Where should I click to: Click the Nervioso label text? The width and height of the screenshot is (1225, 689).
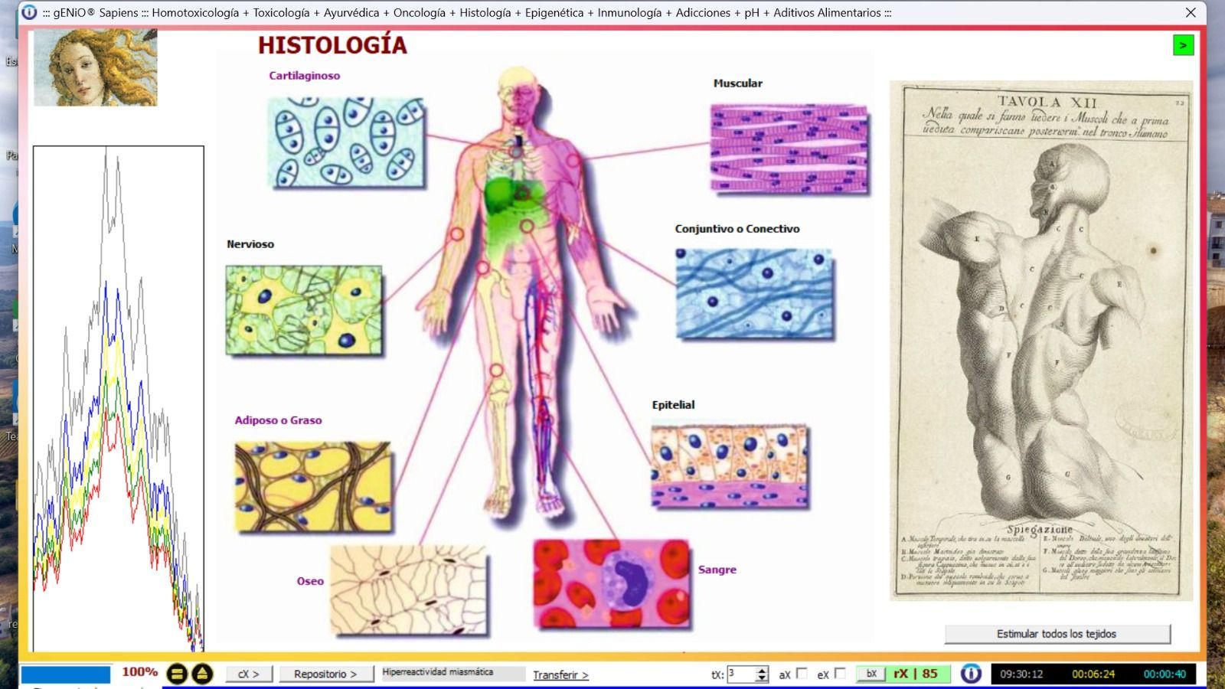[250, 244]
